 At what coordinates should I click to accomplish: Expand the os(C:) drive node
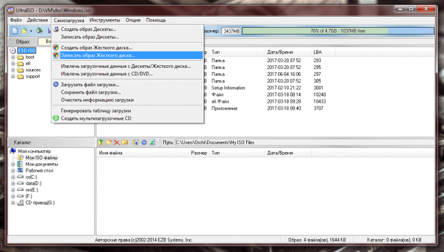click(13, 177)
